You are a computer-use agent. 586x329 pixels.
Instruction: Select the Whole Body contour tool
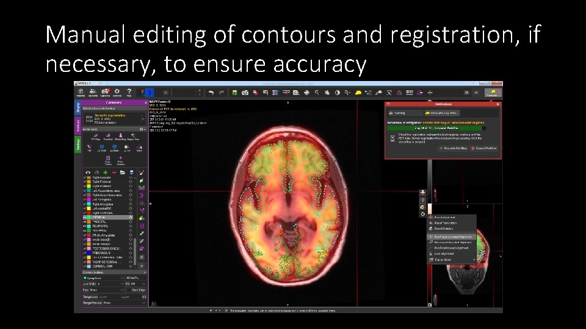pyautogui.click(x=120, y=137)
